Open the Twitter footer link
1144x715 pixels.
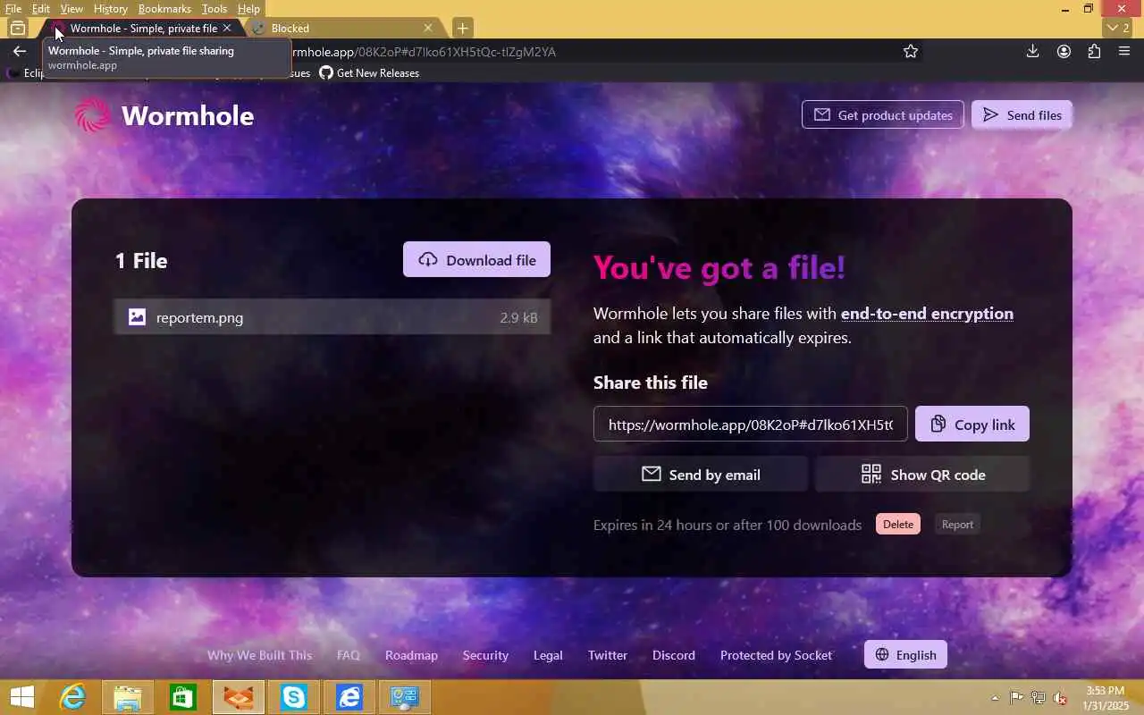[x=608, y=655]
